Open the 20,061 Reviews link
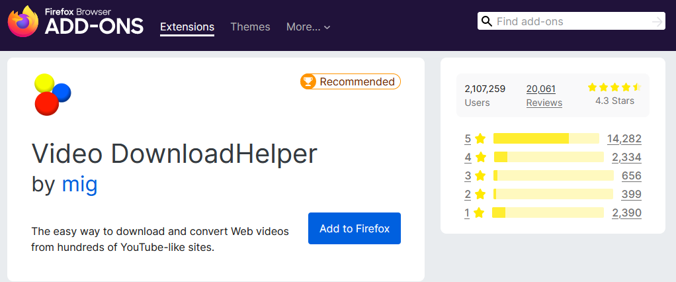The width and height of the screenshot is (676, 282). 544,96
